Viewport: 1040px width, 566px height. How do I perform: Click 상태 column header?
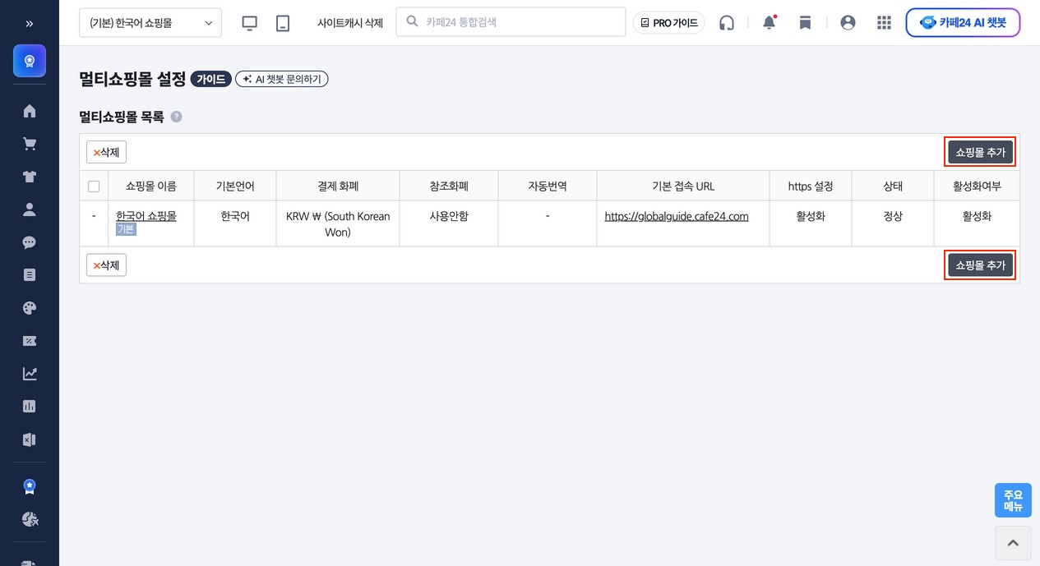tap(893, 186)
